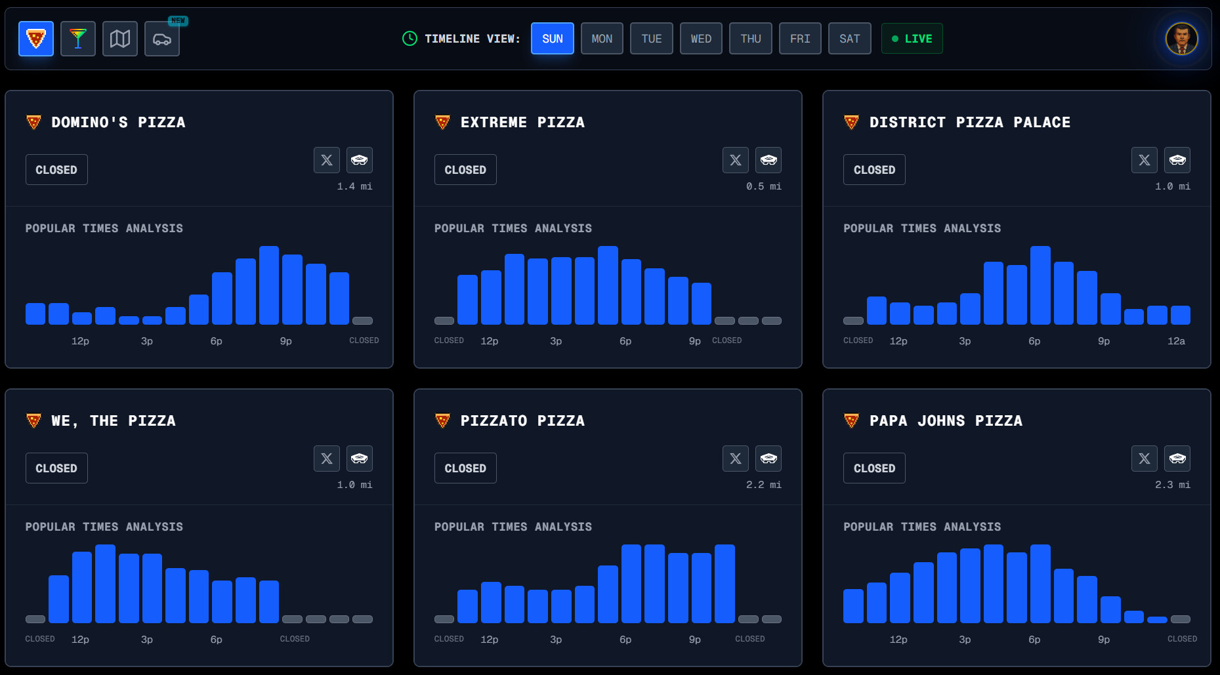1220x675 pixels.
Task: Click tallest bar in Domino's chart
Action: coord(269,285)
